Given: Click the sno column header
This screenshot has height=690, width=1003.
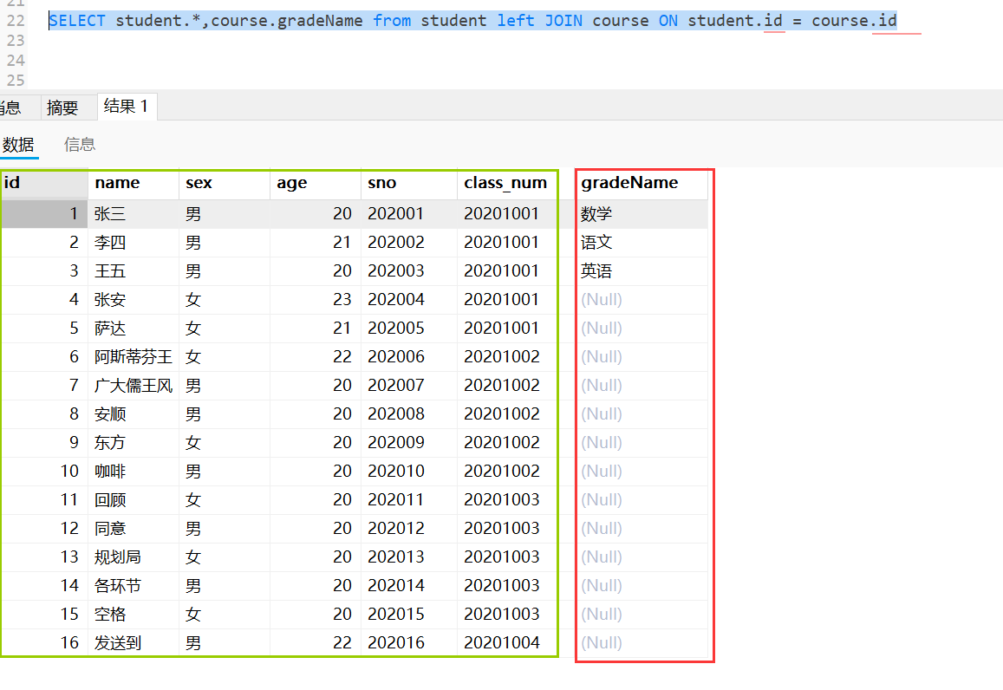Looking at the screenshot, I should point(409,183).
